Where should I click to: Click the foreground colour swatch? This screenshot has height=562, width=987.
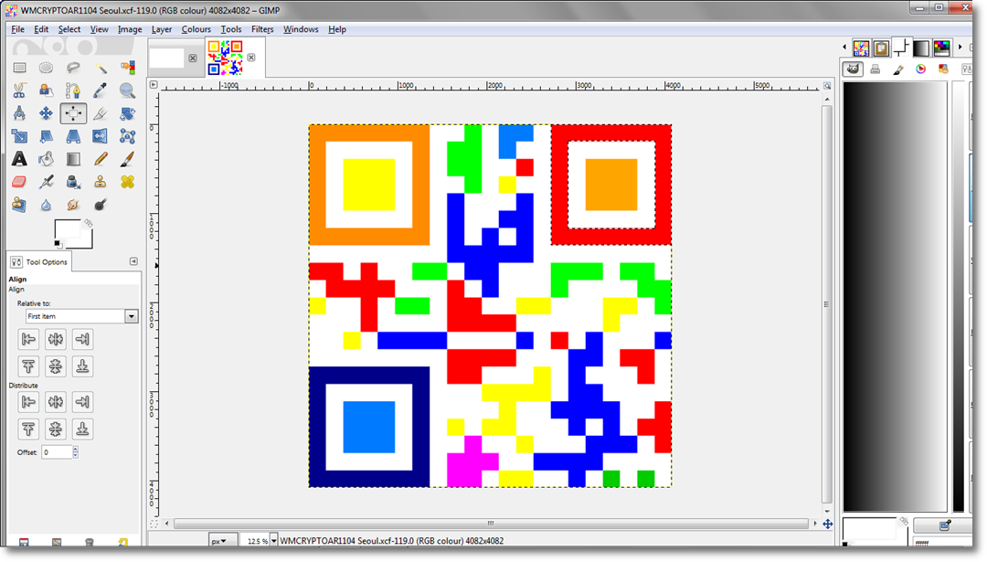[67, 229]
